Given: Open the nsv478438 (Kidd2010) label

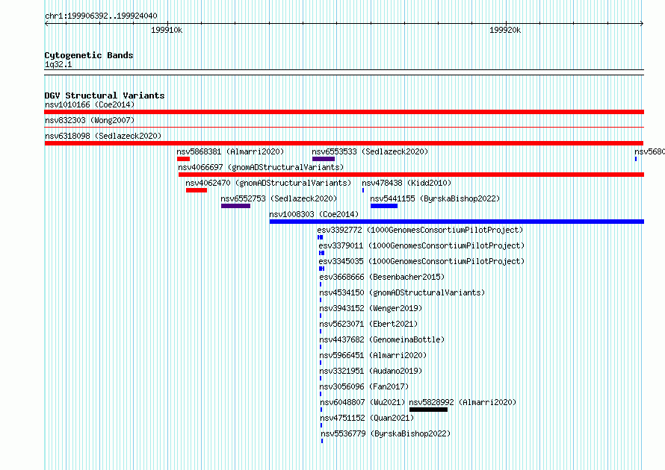Looking at the screenshot, I should coord(406,183).
